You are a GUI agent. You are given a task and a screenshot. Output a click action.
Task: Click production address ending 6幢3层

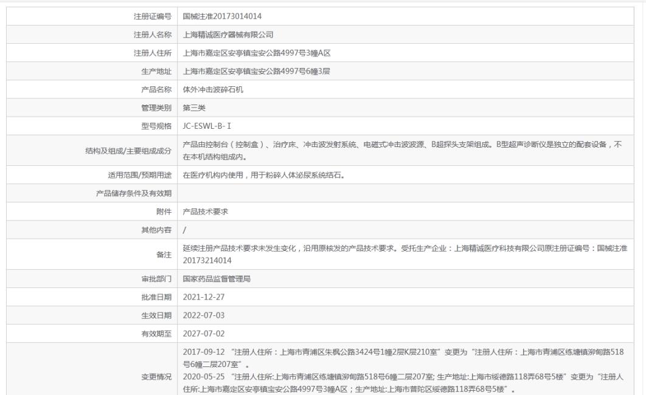pos(256,71)
